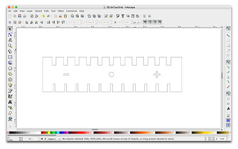Click the Export icon
Viewport: 238px width, 149px height.
click(36, 16)
